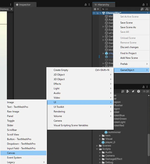Toggle CheeseWar scene visibility eye
The image size is (150, 164).
pos(94,13)
